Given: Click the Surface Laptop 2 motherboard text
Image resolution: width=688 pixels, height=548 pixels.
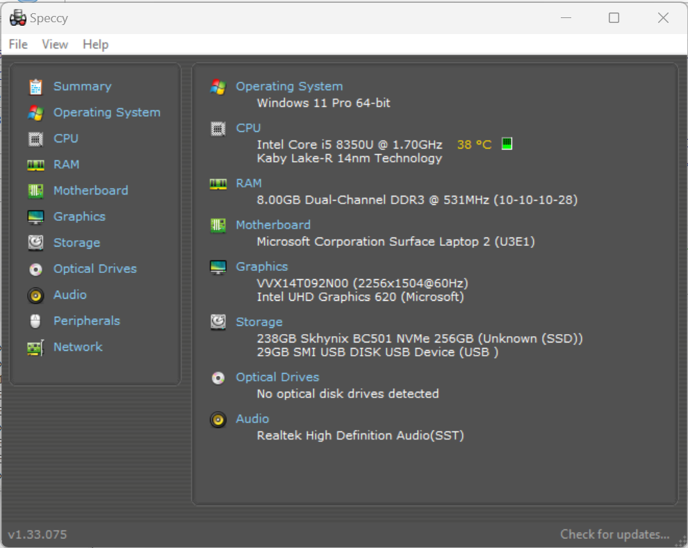Looking at the screenshot, I should [396, 242].
